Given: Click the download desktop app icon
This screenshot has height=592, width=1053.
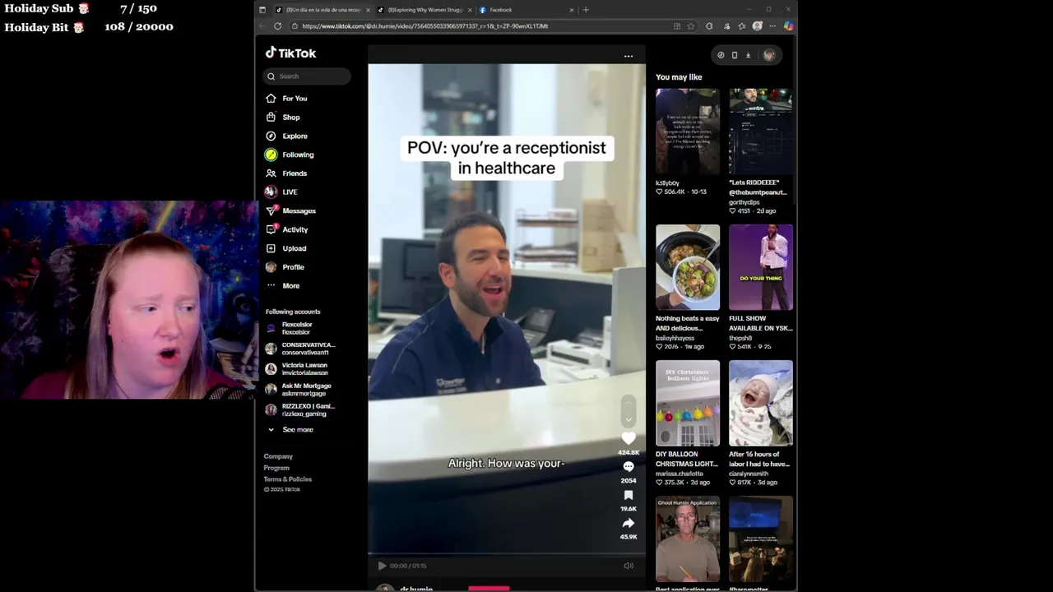Looking at the screenshot, I should click(748, 55).
